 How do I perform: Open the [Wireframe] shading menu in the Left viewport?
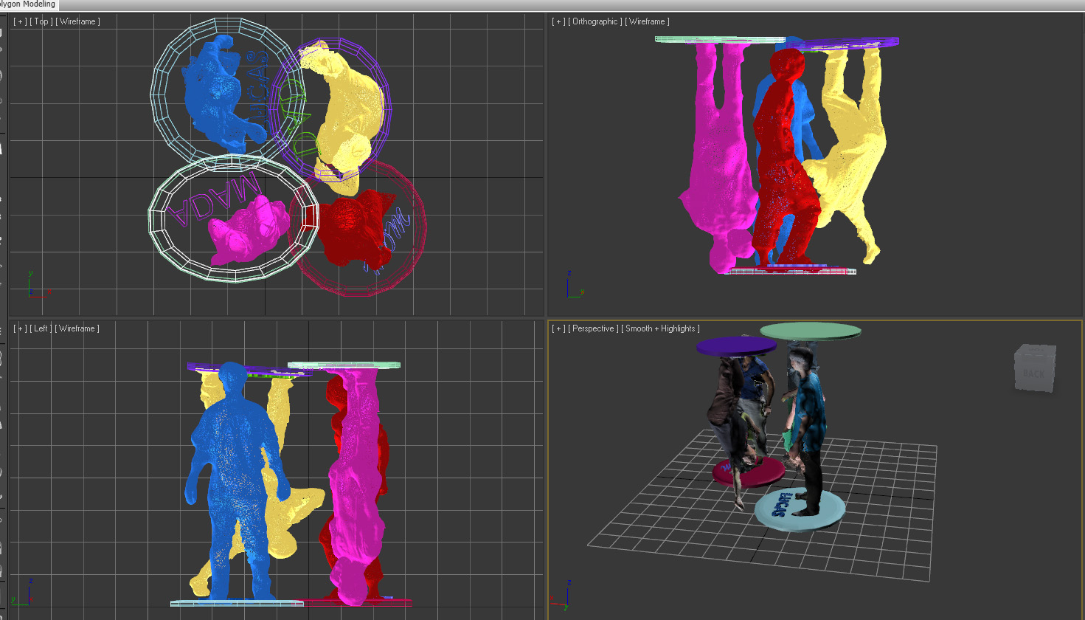[77, 328]
